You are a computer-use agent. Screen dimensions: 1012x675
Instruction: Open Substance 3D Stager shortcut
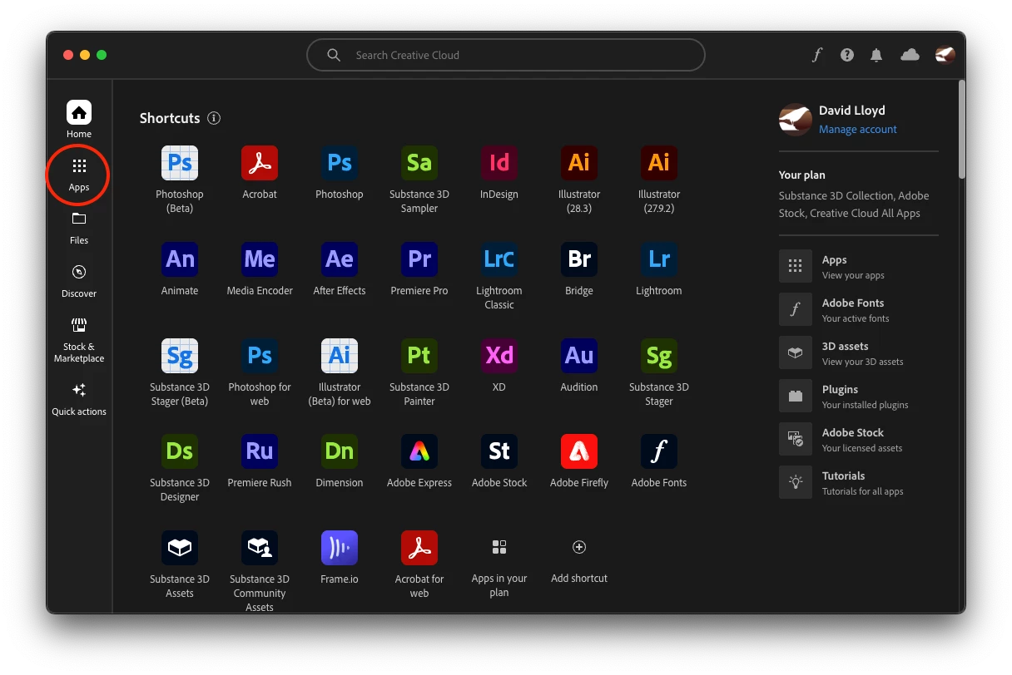[659, 356]
